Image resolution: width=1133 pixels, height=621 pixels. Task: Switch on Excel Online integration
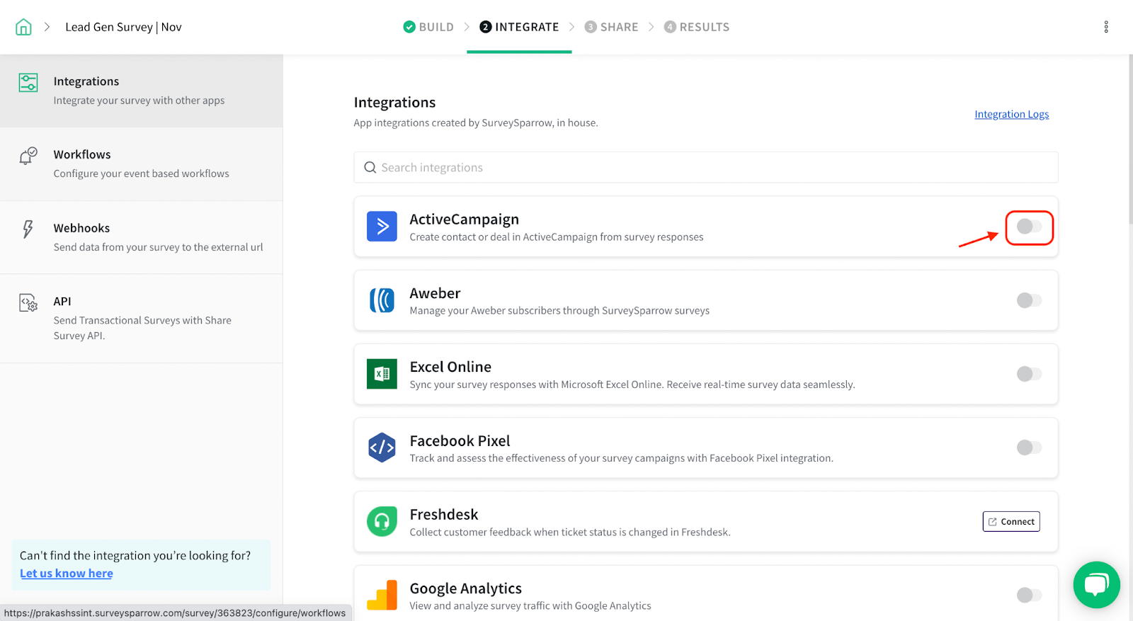[x=1029, y=374]
